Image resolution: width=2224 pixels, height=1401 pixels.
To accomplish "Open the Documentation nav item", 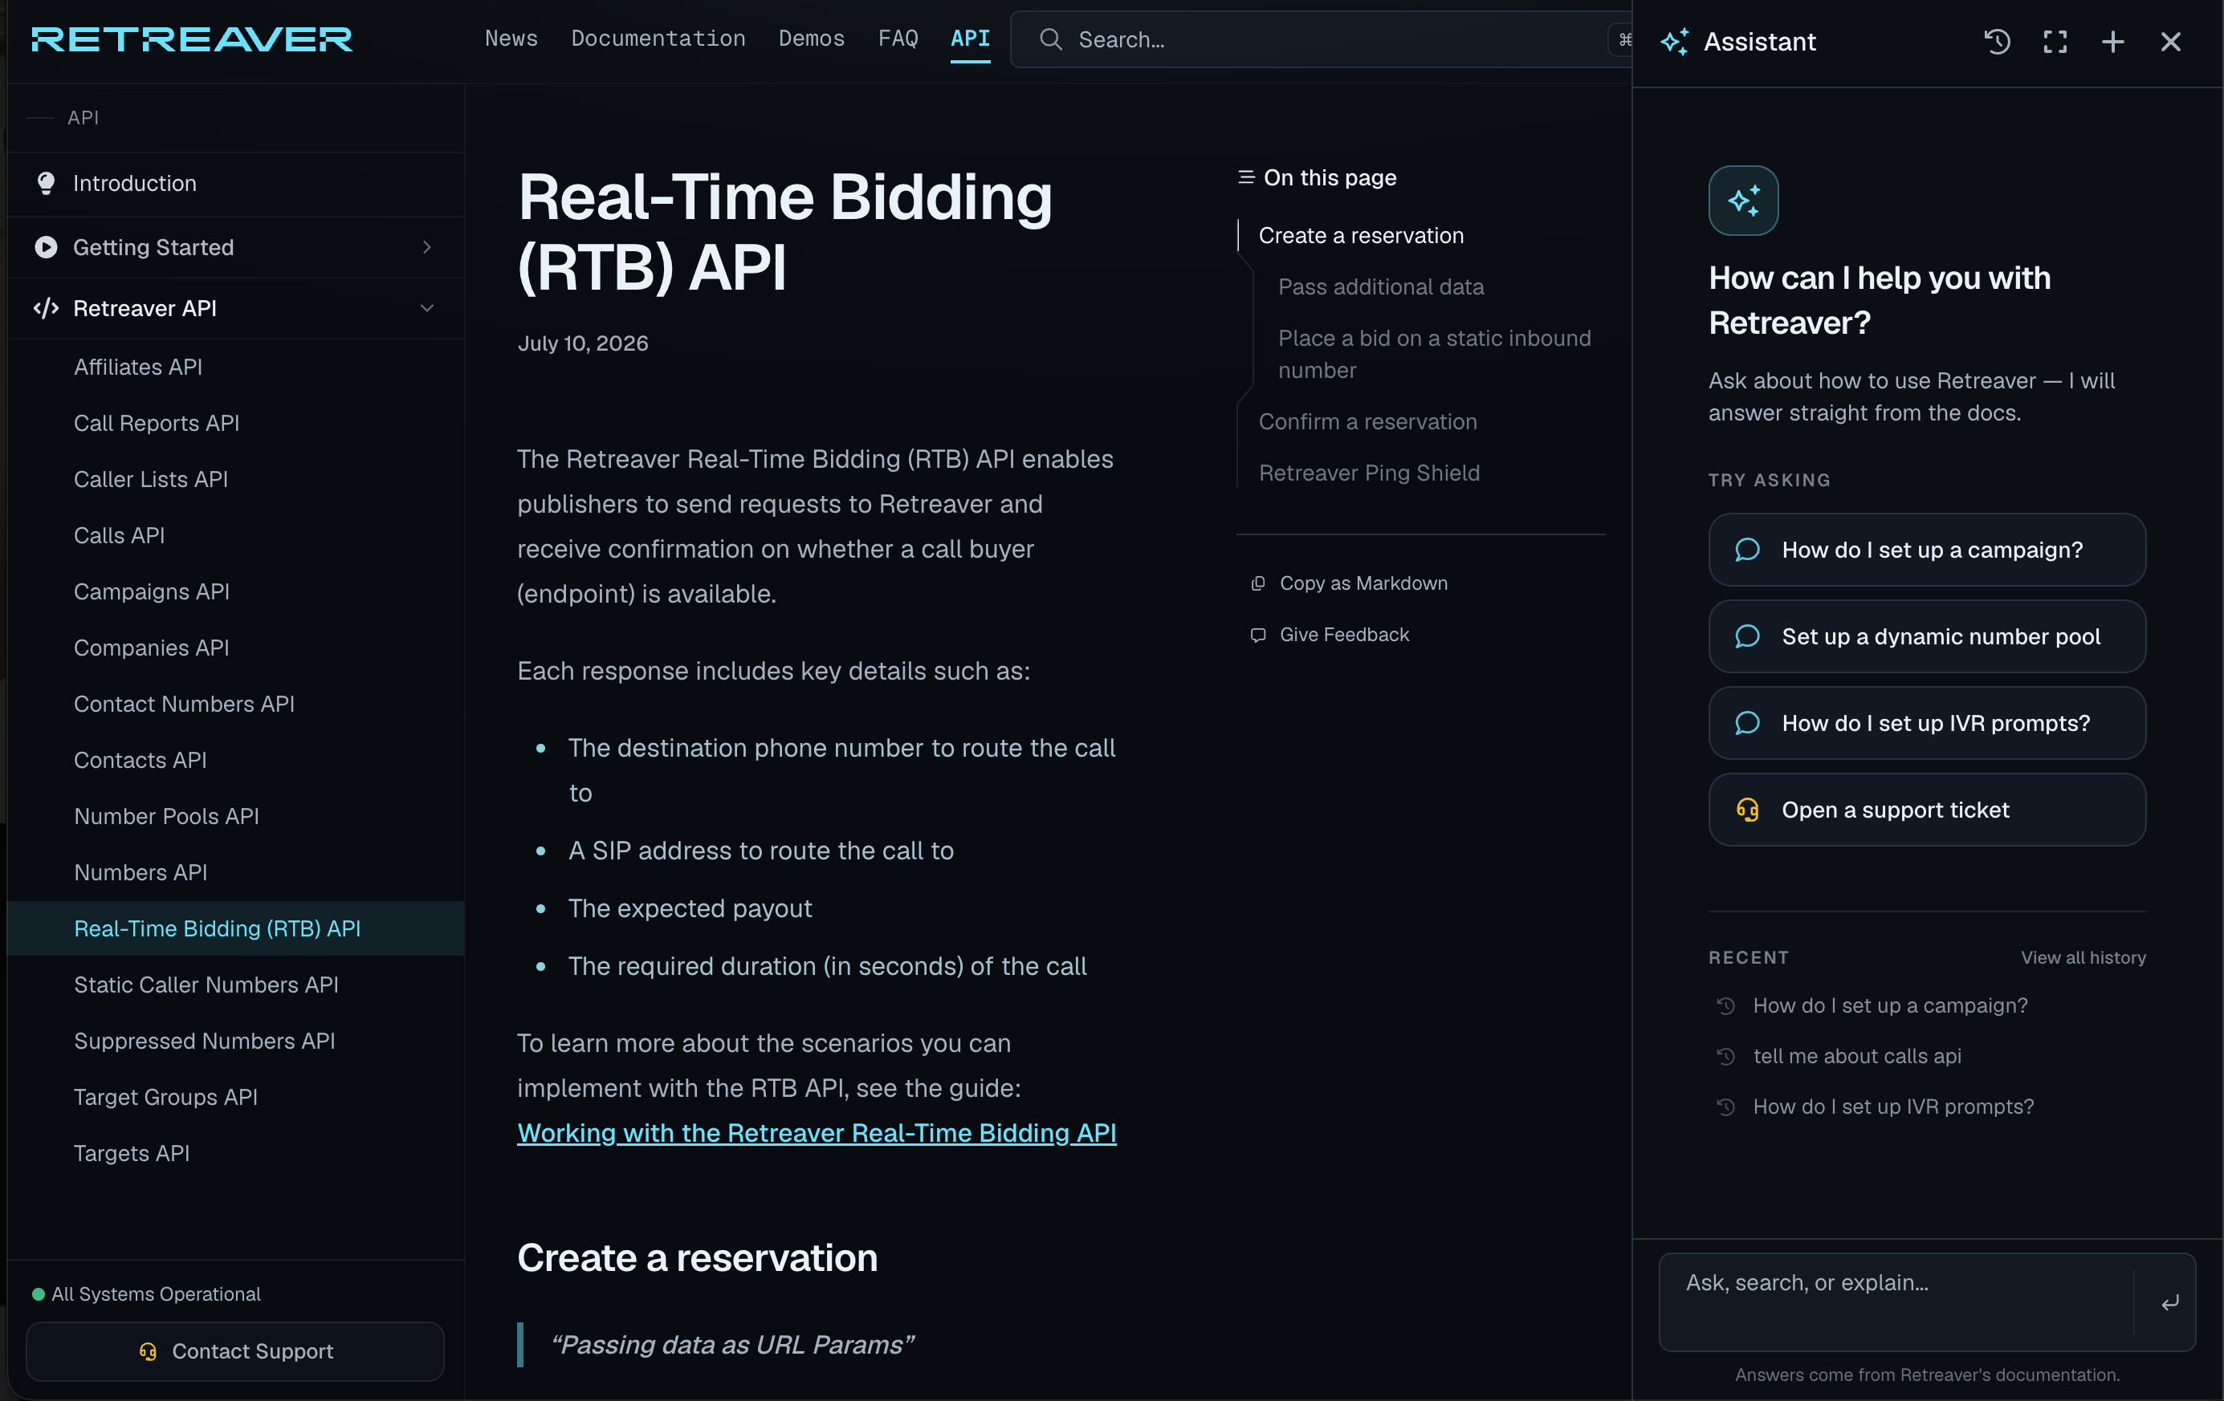I will coord(658,39).
